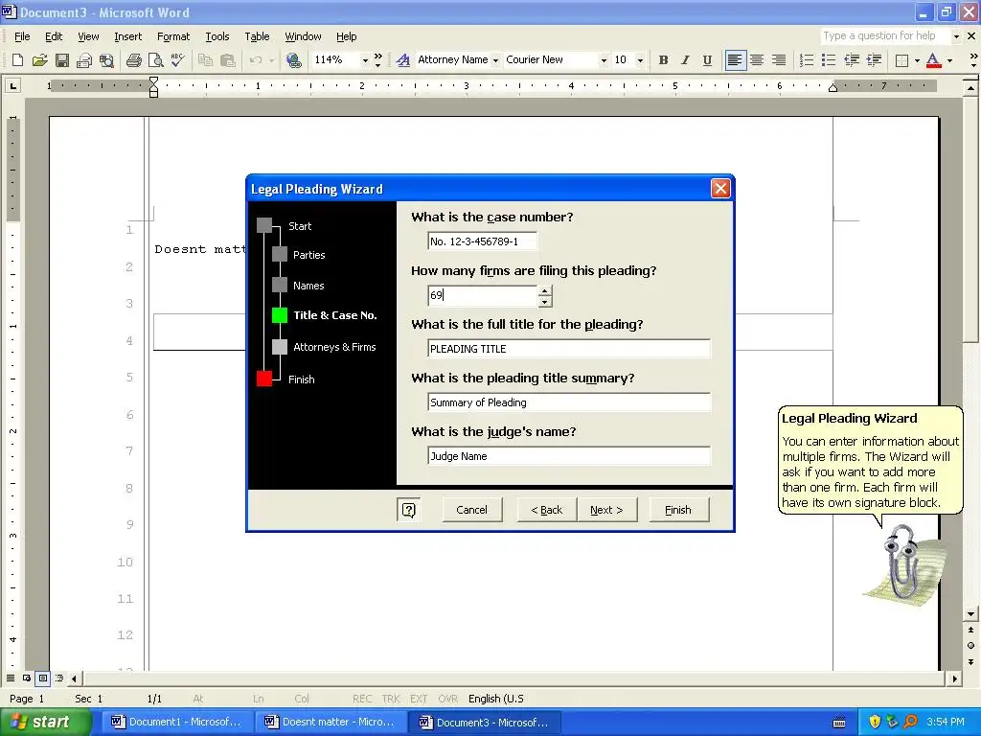
Task: Switch to Outline view icon
Action: (58, 678)
